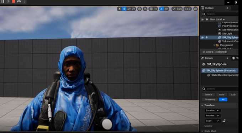Select the All filter button in Details
Screen dimensions: 242x133
point(223,99)
